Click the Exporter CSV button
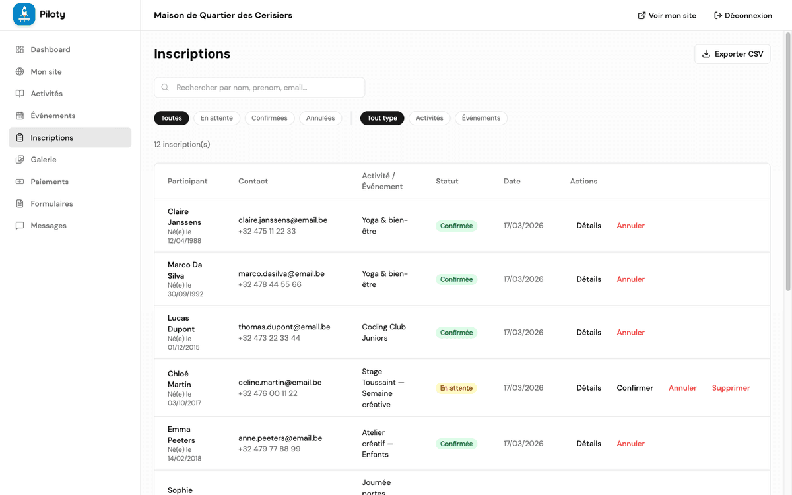Viewport: 792px width, 495px height. 732,54
